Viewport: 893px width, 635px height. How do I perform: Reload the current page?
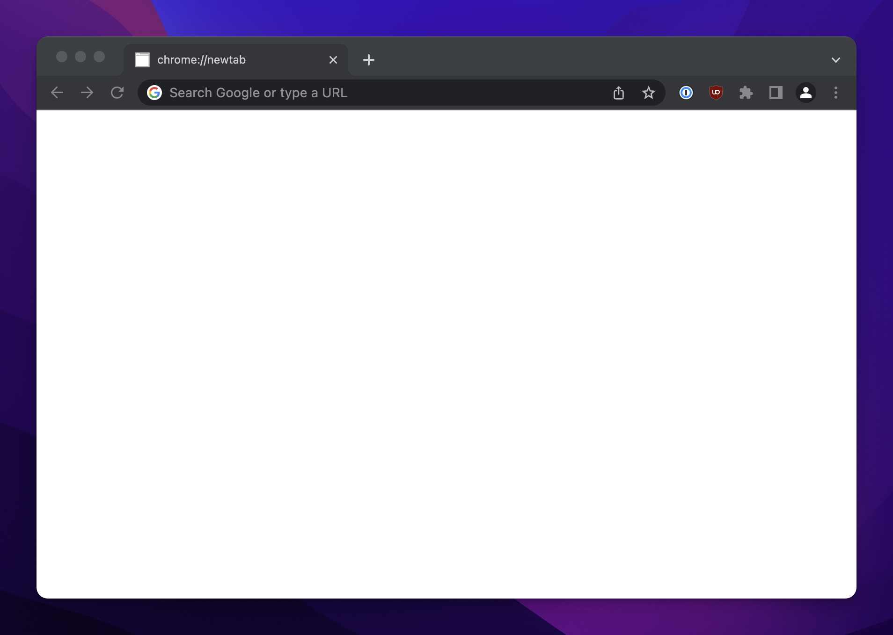(117, 93)
